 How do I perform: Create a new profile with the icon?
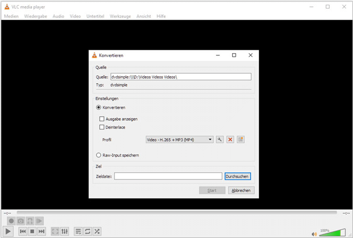241,140
